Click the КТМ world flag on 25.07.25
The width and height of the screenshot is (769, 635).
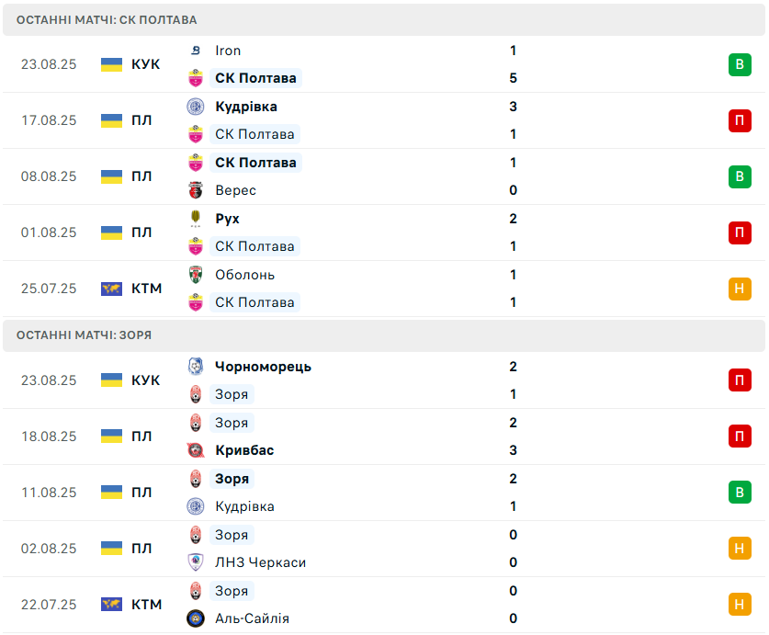tap(111, 289)
